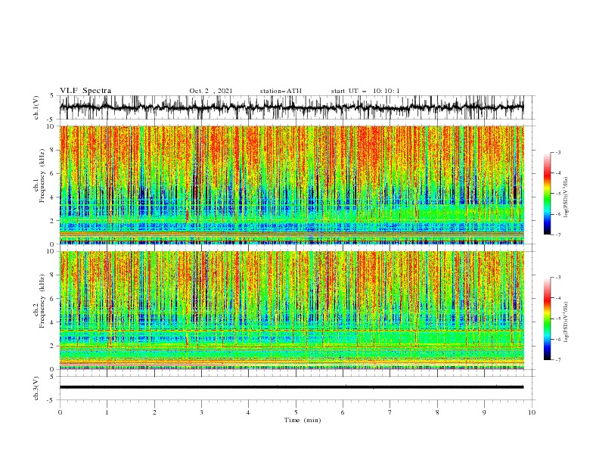Screen dimensions: 599x463
Task: Click the time axis tick labeled 2
Action: [154, 412]
